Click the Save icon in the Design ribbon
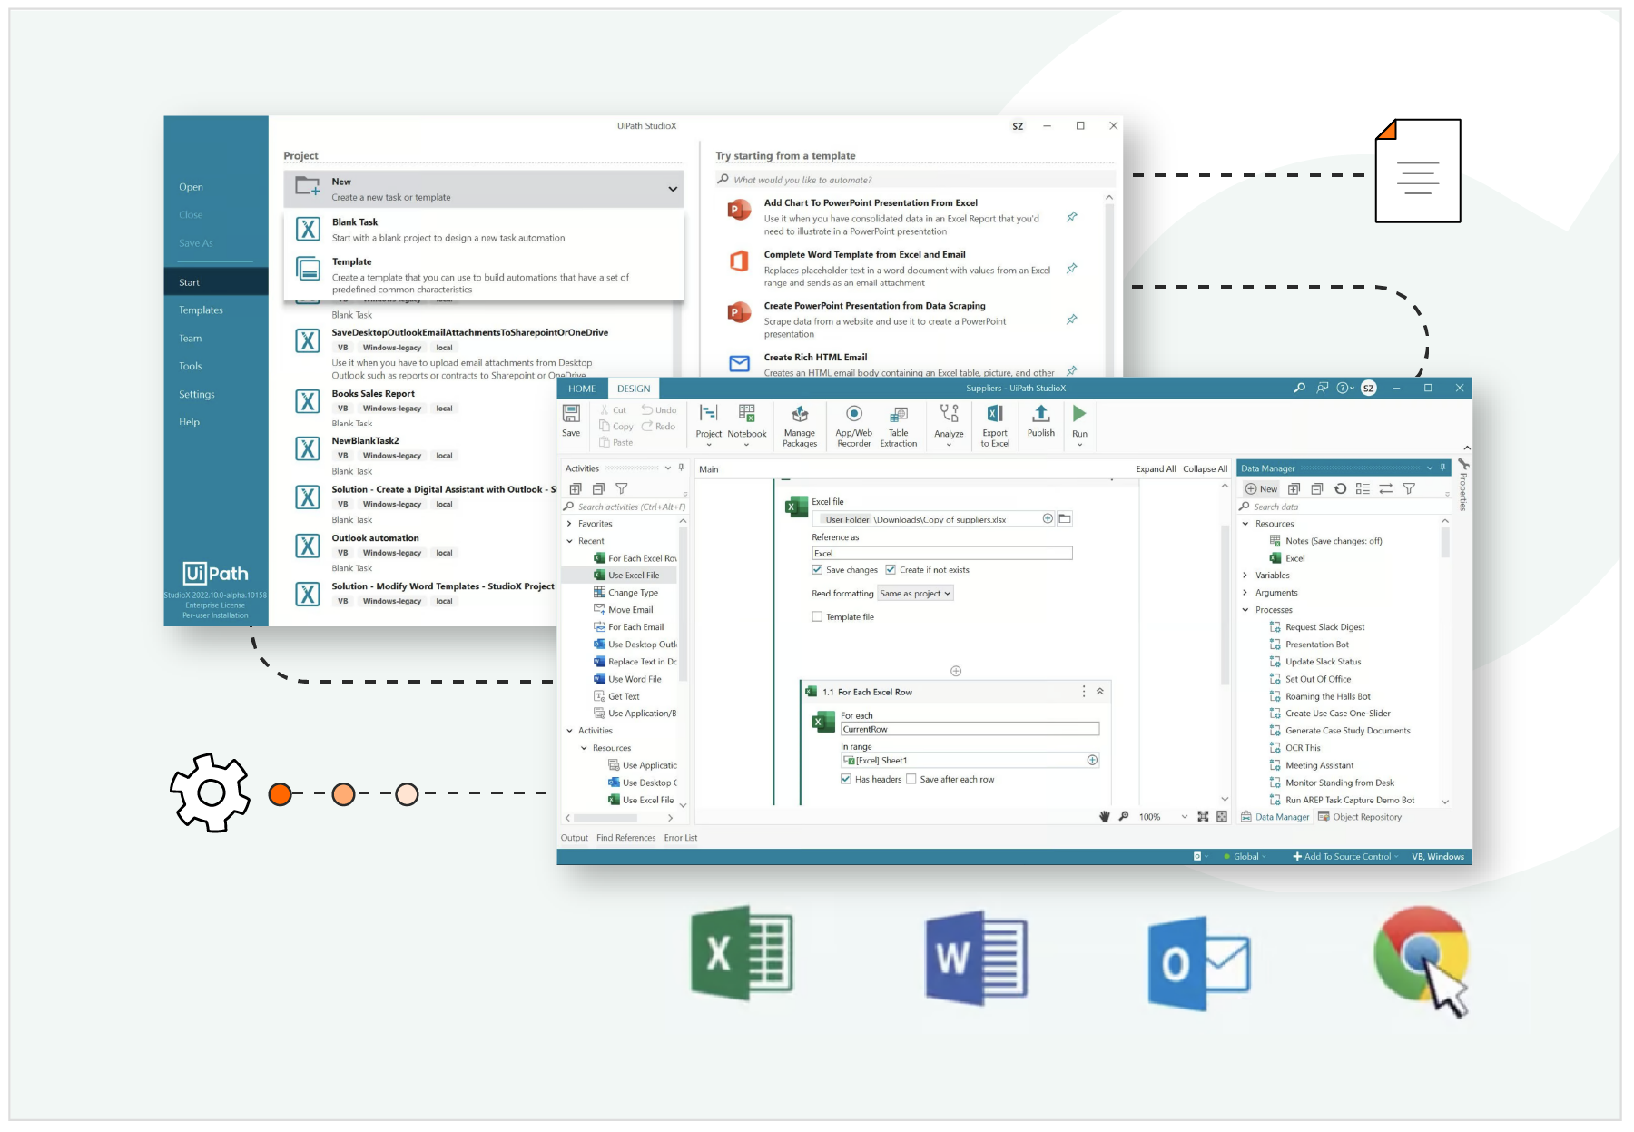Screen dimensions: 1634x1132 [571, 414]
